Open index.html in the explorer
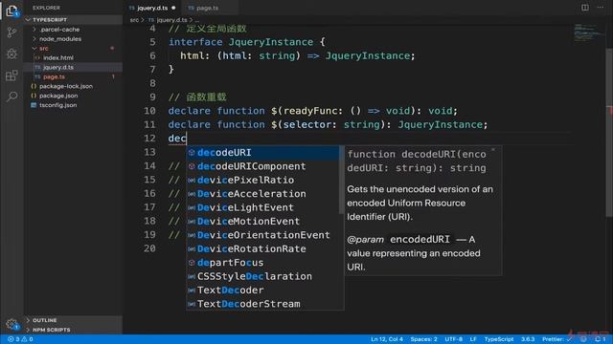Image resolution: width=613 pixels, height=344 pixels. pyautogui.click(x=57, y=57)
